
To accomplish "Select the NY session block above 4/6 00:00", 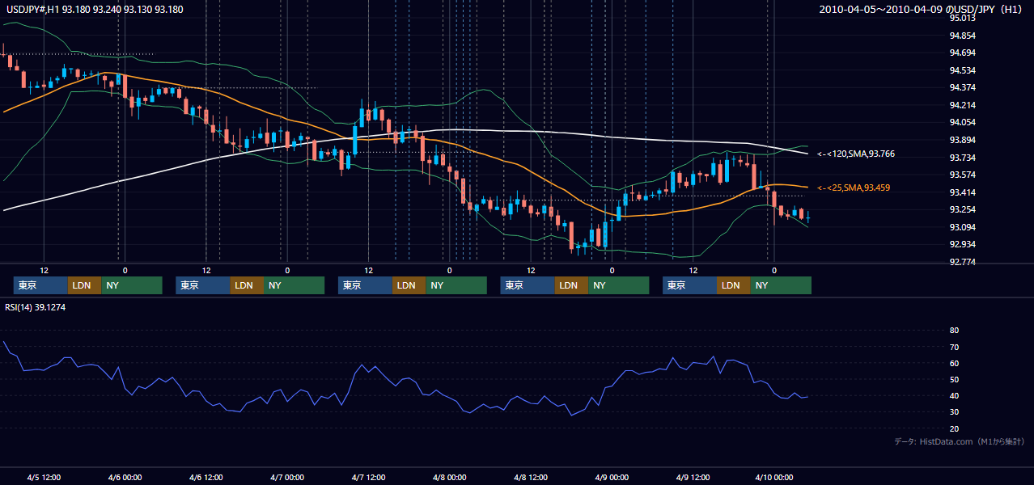I will (x=132, y=285).
